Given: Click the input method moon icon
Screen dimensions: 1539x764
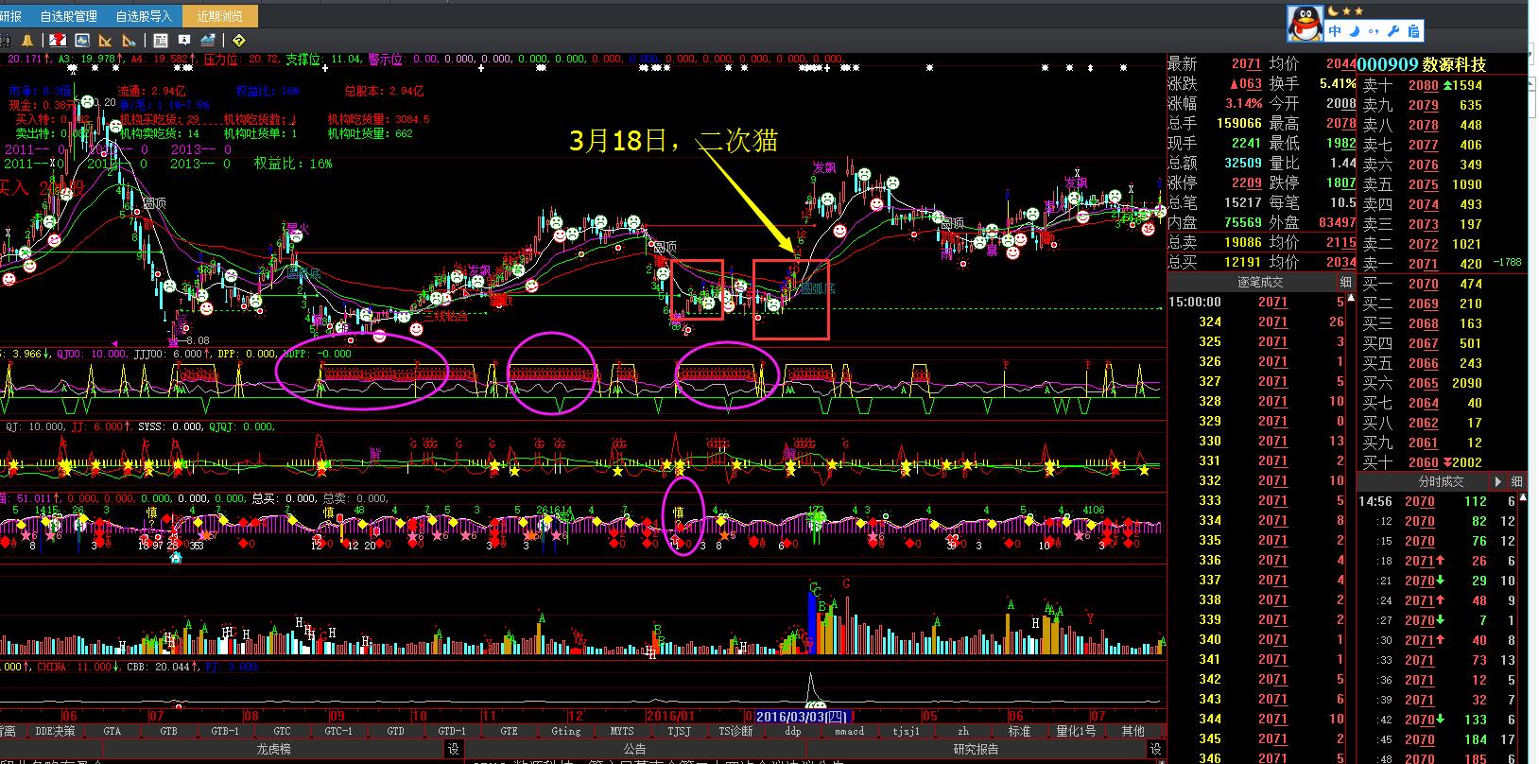Looking at the screenshot, I should [x=1355, y=31].
